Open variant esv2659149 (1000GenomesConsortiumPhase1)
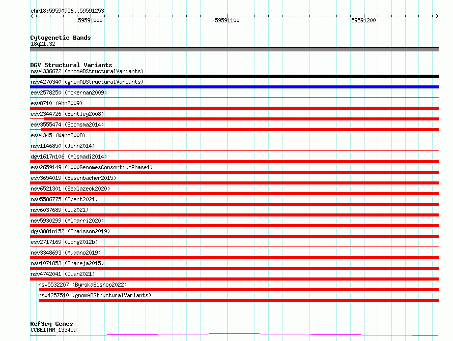Image resolution: width=453 pixels, height=341 pixels. (92, 167)
